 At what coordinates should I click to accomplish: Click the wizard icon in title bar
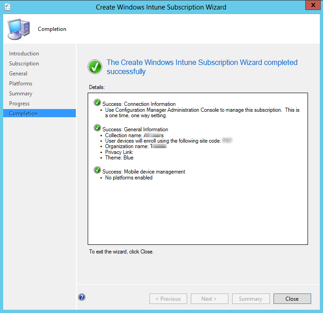coord(8,7)
